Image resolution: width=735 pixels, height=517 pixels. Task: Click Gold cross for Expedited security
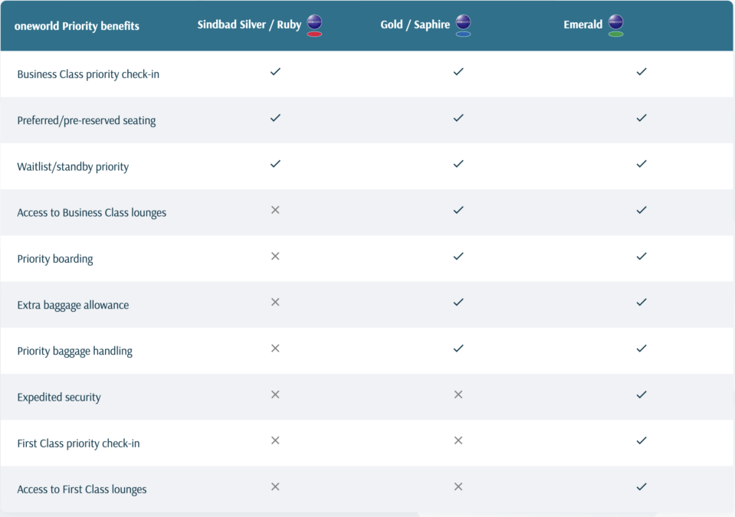click(458, 394)
